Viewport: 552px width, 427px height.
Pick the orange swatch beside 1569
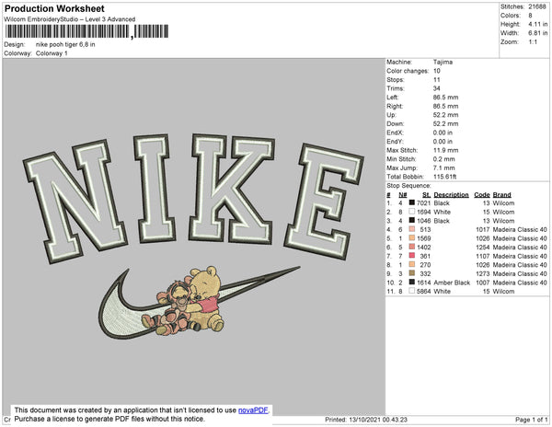coord(411,238)
